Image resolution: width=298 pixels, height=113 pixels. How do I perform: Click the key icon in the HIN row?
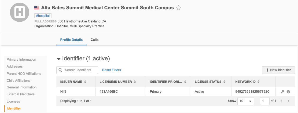pos(282,92)
